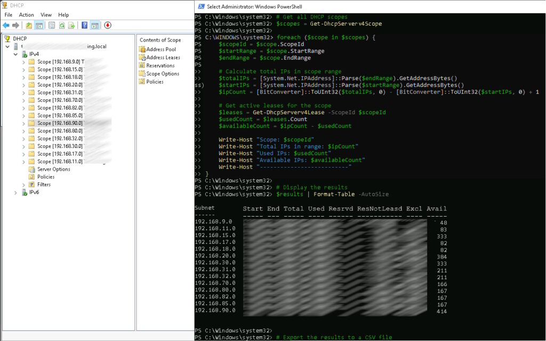The width and height of the screenshot is (546, 341).
Task: Open the Action menu
Action: pos(26,14)
